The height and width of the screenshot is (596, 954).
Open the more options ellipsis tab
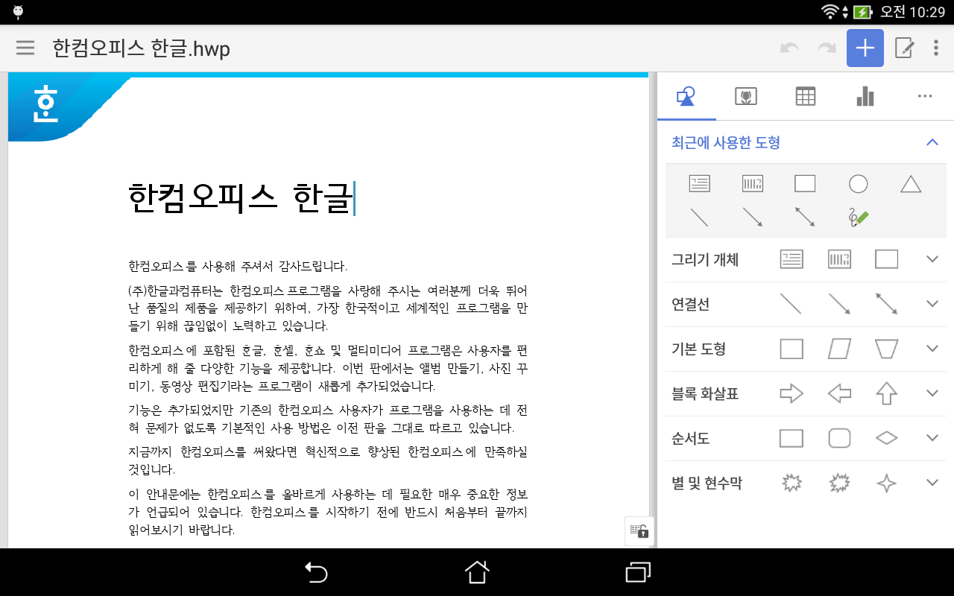(925, 96)
